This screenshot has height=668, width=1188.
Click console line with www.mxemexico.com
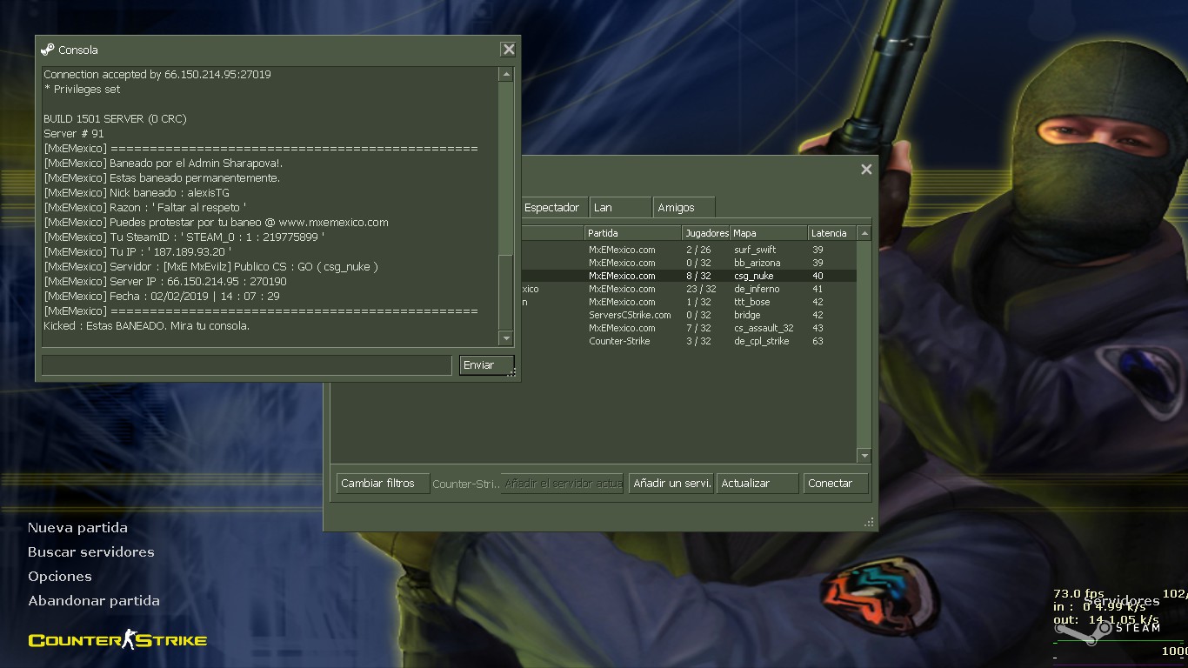pyautogui.click(x=216, y=223)
